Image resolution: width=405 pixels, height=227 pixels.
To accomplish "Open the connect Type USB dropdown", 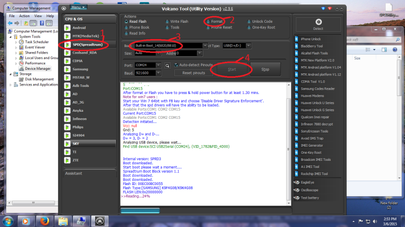I will [x=248, y=46].
